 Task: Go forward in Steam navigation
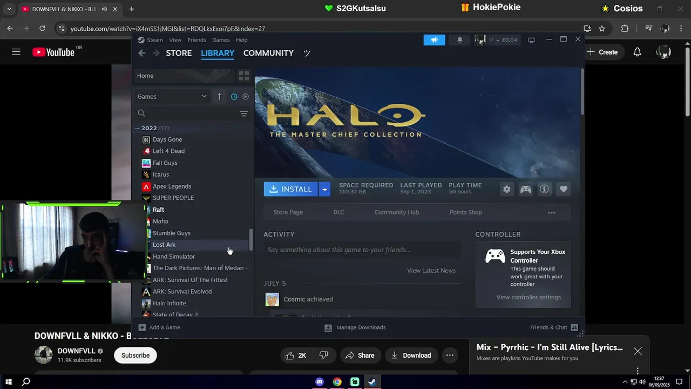pyautogui.click(x=156, y=53)
